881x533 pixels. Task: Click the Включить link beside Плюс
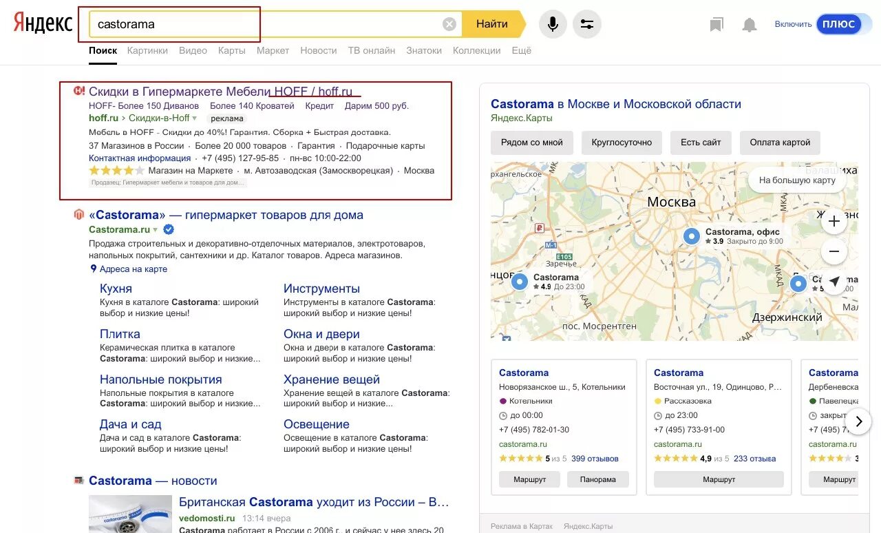[x=793, y=24]
